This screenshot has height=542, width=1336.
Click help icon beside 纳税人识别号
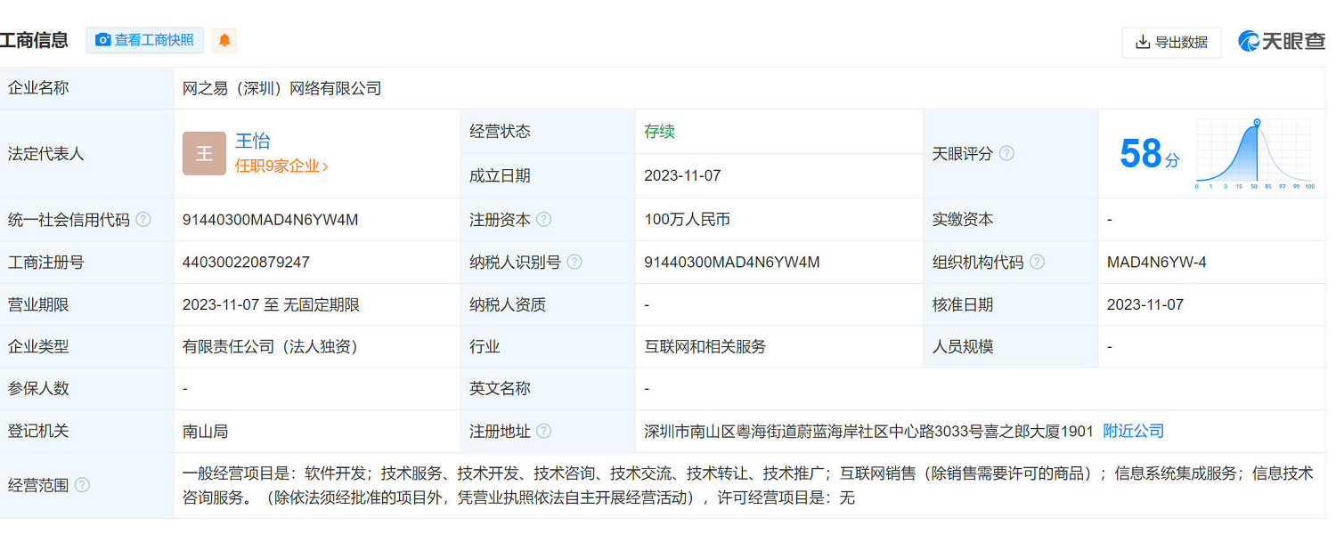(574, 262)
